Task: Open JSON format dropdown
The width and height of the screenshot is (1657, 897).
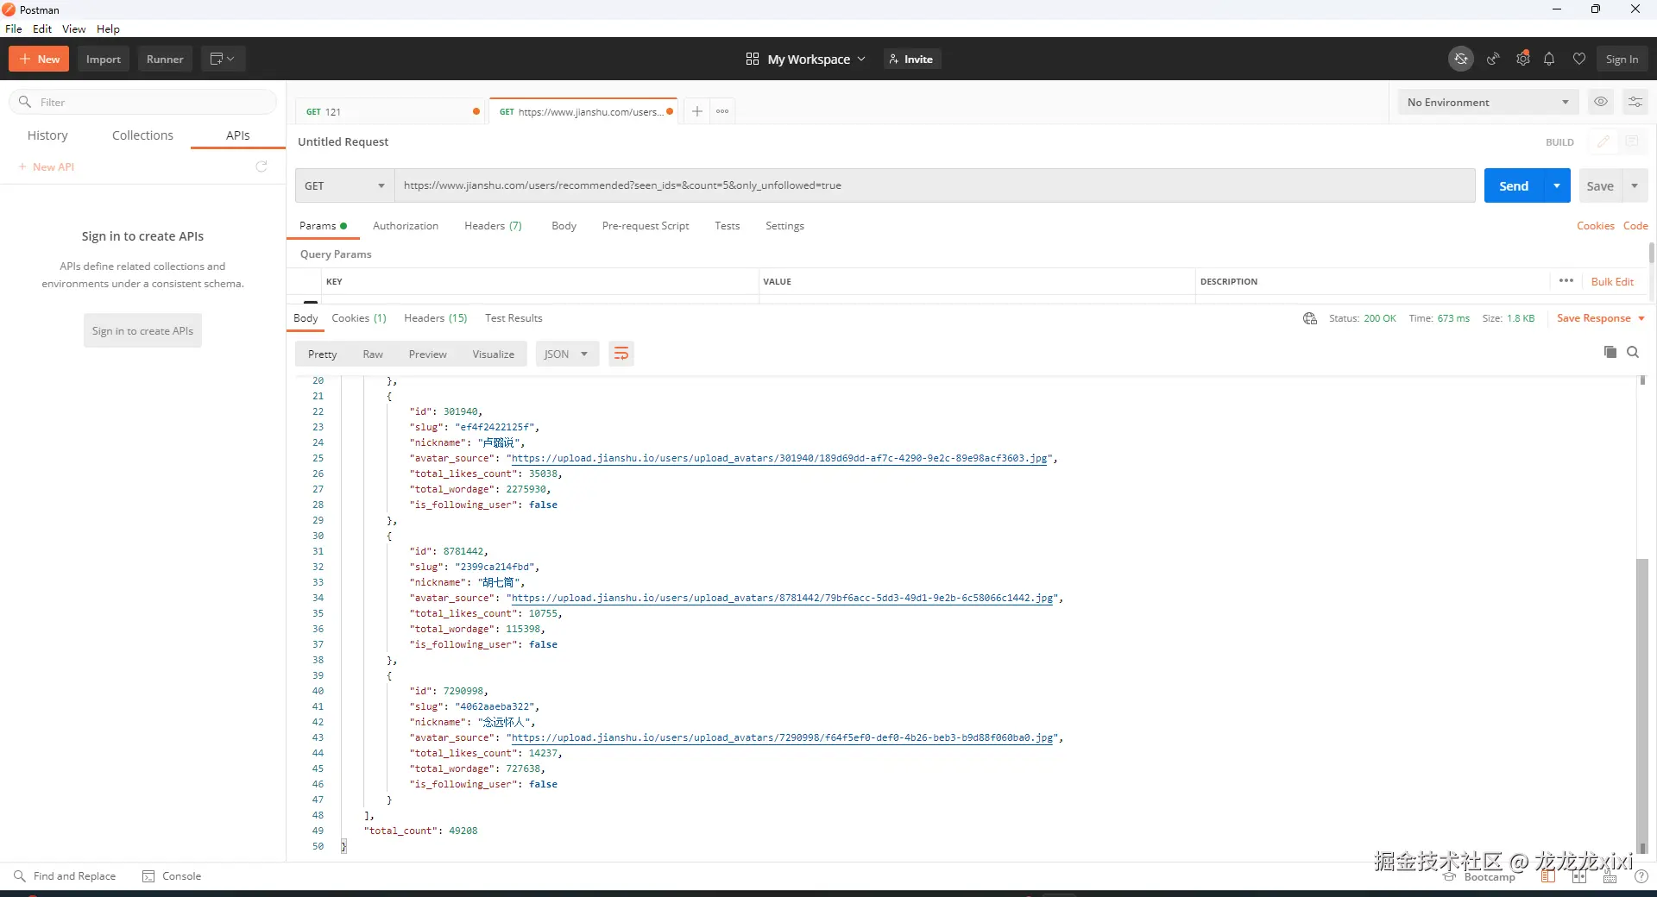Action: click(x=567, y=354)
